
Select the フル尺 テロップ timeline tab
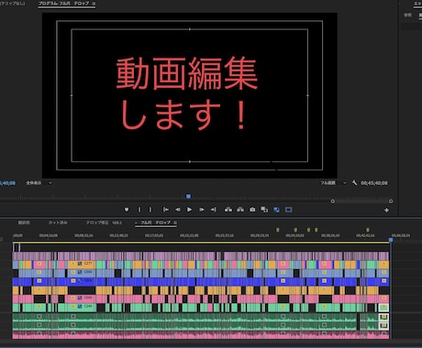(x=156, y=223)
